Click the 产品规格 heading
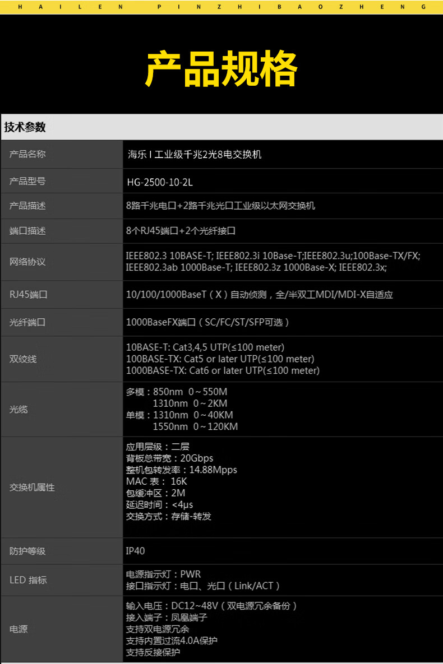443x664 pixels. pos(221,68)
